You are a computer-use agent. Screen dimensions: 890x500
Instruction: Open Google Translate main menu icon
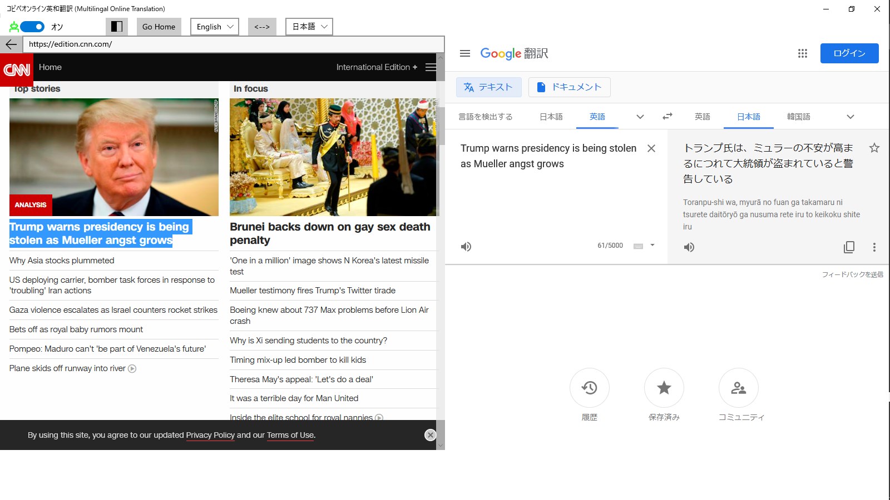tap(465, 53)
